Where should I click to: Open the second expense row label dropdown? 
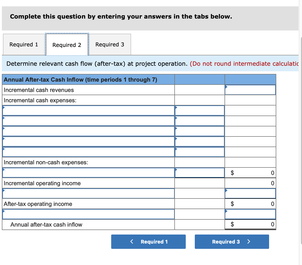88,121
